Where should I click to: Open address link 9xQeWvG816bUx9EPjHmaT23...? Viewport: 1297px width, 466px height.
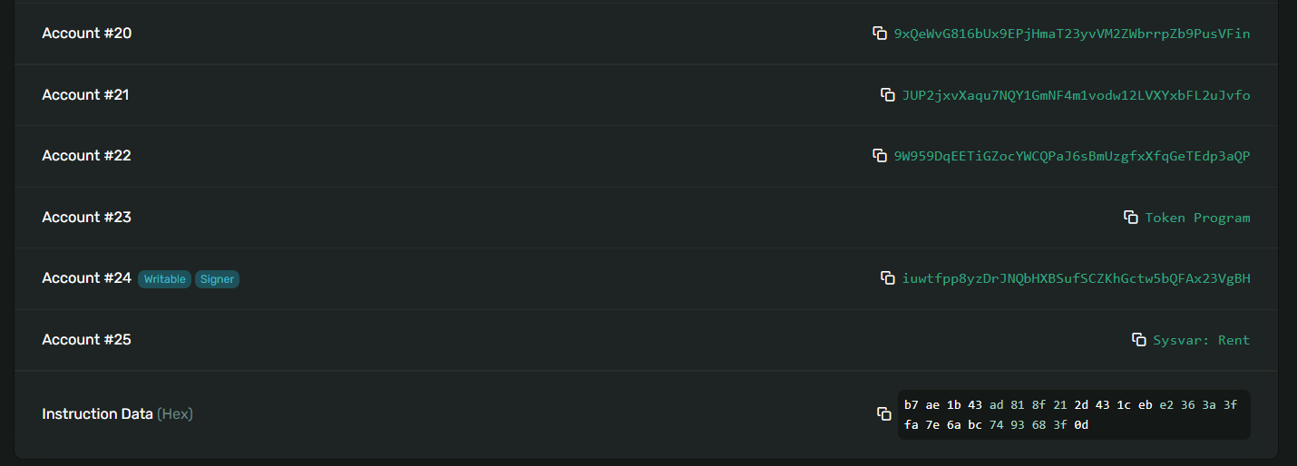click(1071, 34)
